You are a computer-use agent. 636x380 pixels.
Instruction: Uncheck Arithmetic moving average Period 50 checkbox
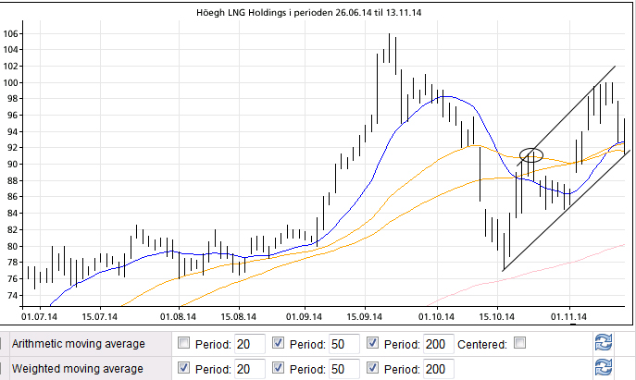[x=279, y=344]
